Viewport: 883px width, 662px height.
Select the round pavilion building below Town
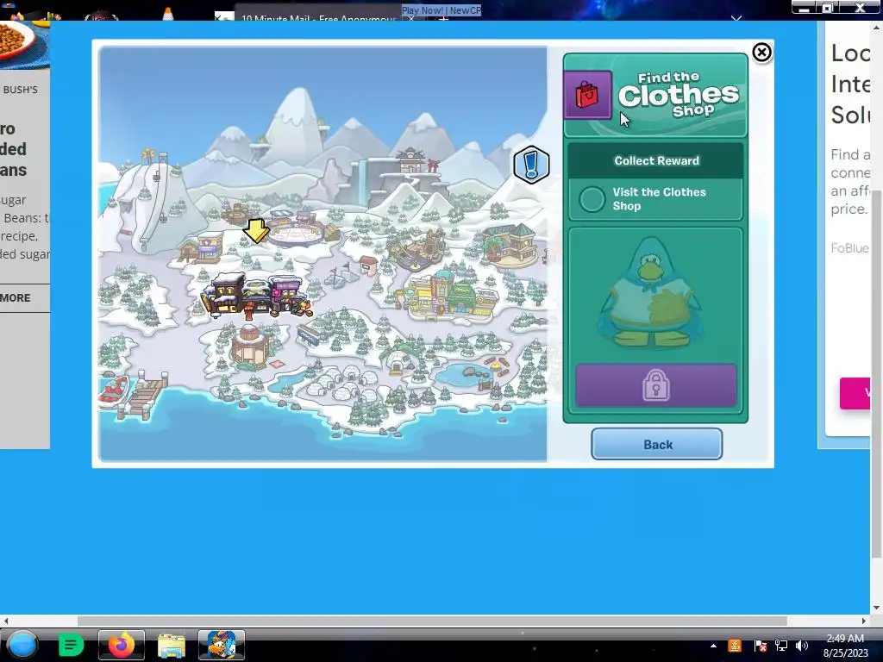(x=248, y=347)
